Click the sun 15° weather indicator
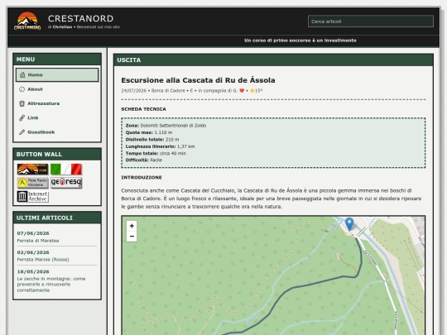This screenshot has height=335, width=447. (256, 91)
